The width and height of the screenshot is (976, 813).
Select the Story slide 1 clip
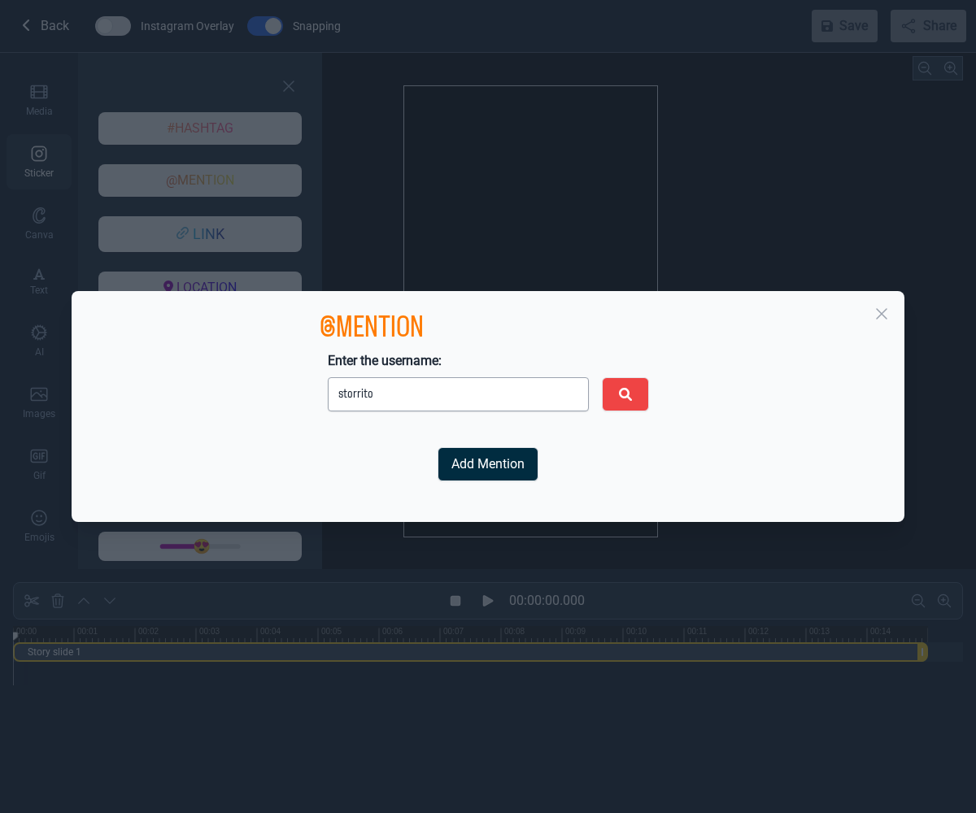pos(464,652)
